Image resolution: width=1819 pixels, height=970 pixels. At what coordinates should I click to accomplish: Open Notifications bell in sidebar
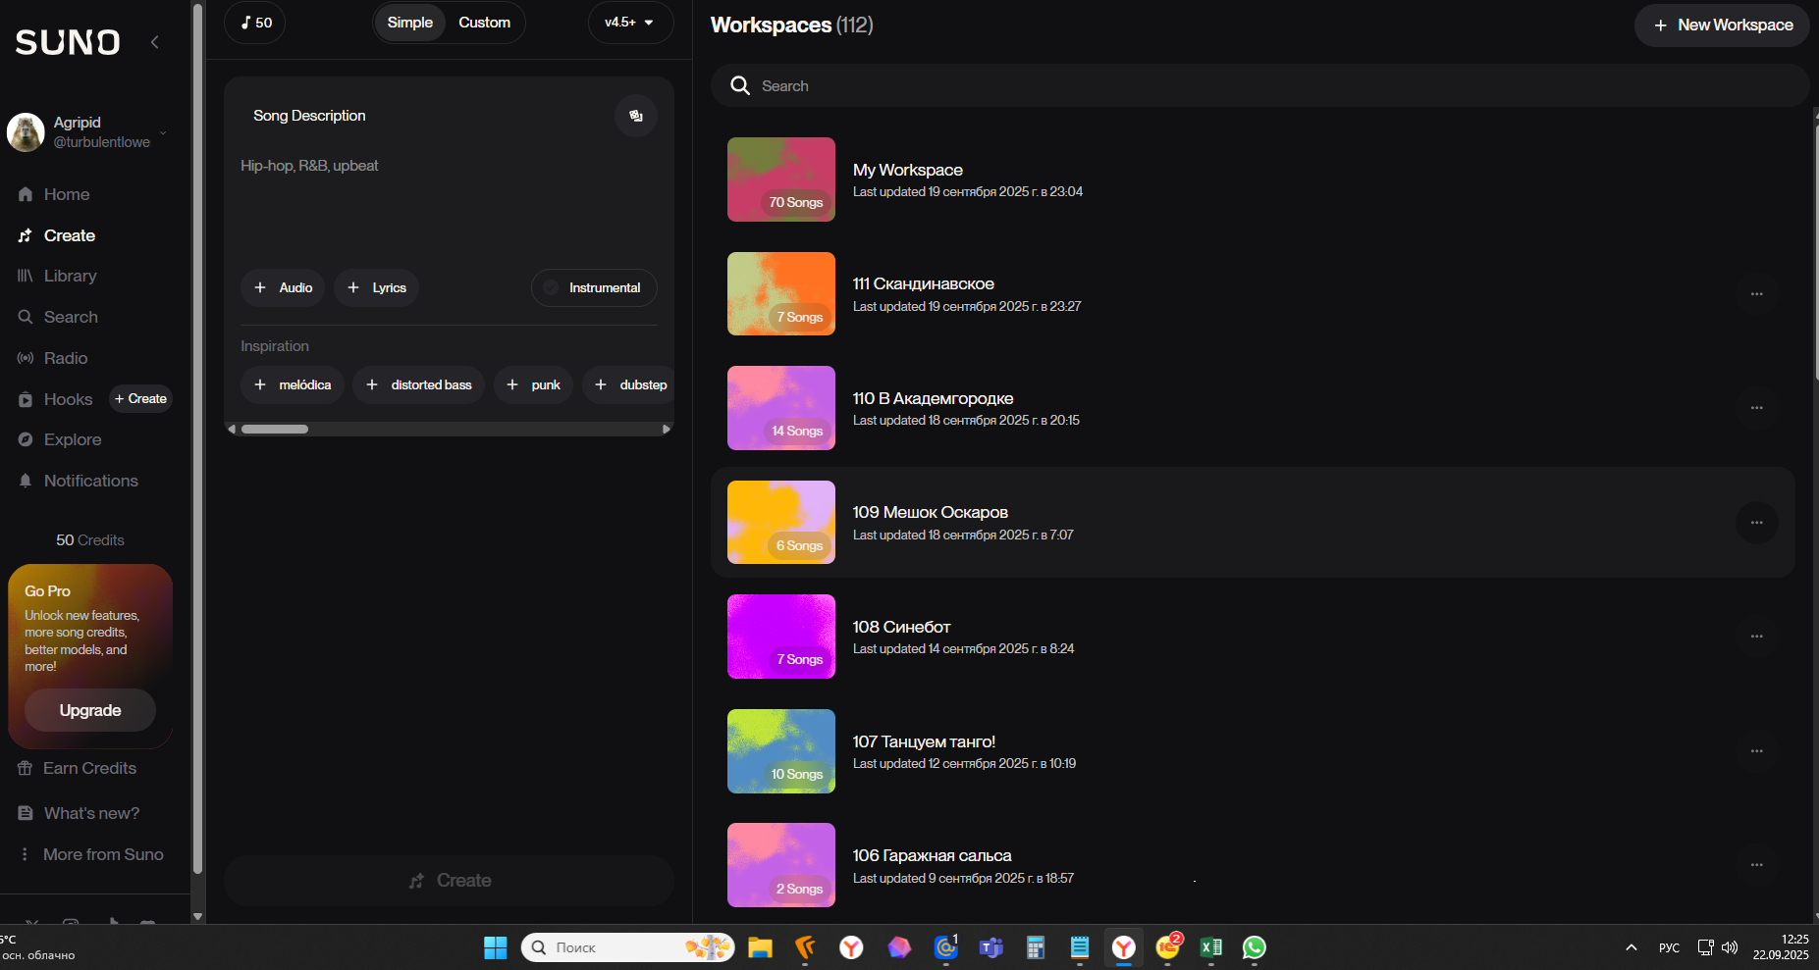[x=26, y=481]
